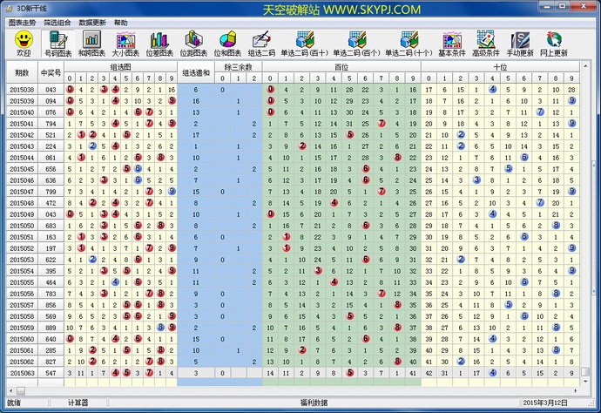Open the 号码图表 chart view
Image resolution: width=601 pixels, height=413 pixels.
57,43
